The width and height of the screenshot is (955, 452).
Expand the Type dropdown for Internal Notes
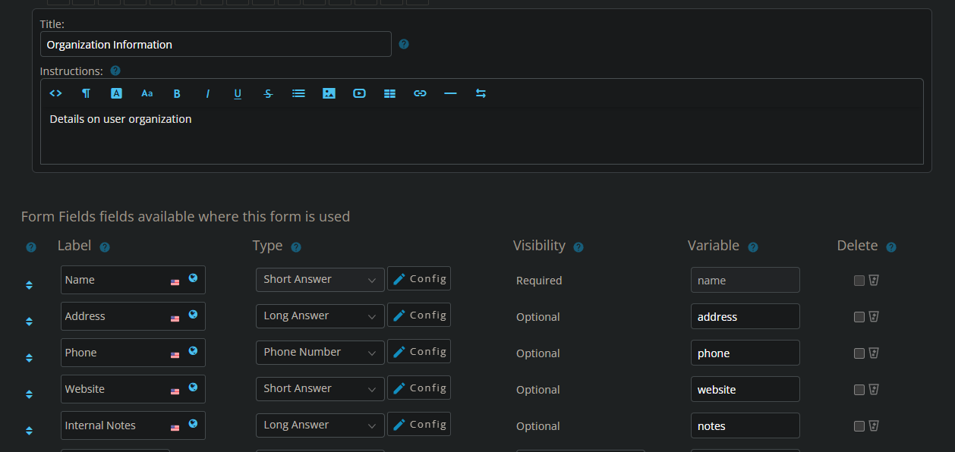tap(320, 425)
